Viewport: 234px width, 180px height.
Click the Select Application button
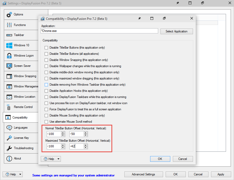[176, 31]
